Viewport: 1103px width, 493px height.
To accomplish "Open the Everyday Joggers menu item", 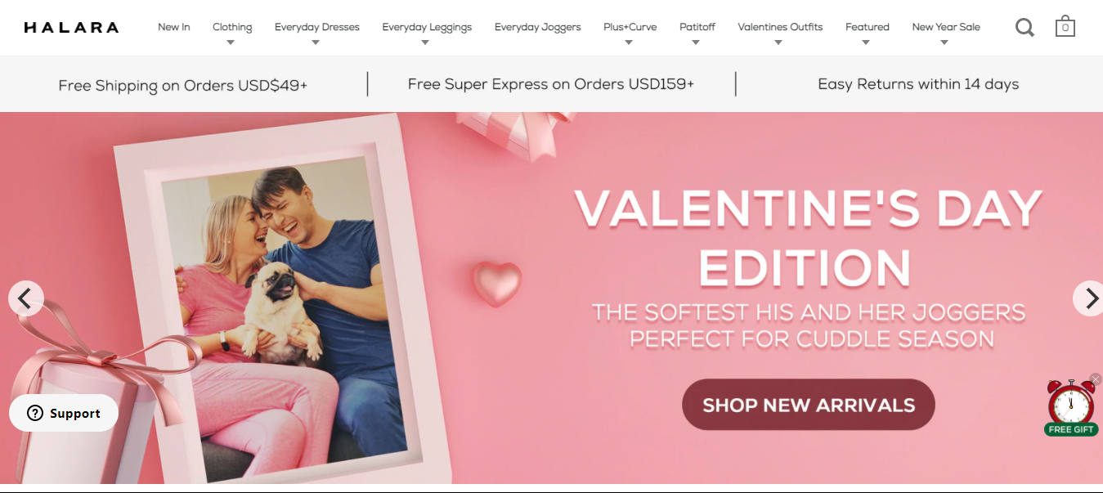I will click(x=538, y=27).
